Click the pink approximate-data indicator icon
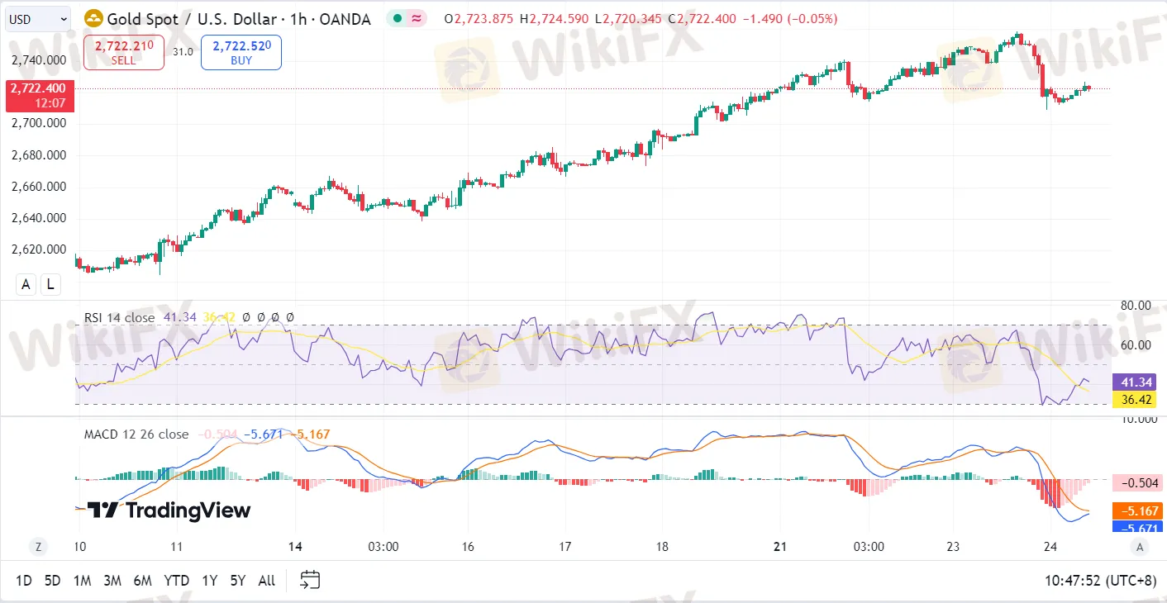Screen dimensions: 1167x603 coord(417,18)
